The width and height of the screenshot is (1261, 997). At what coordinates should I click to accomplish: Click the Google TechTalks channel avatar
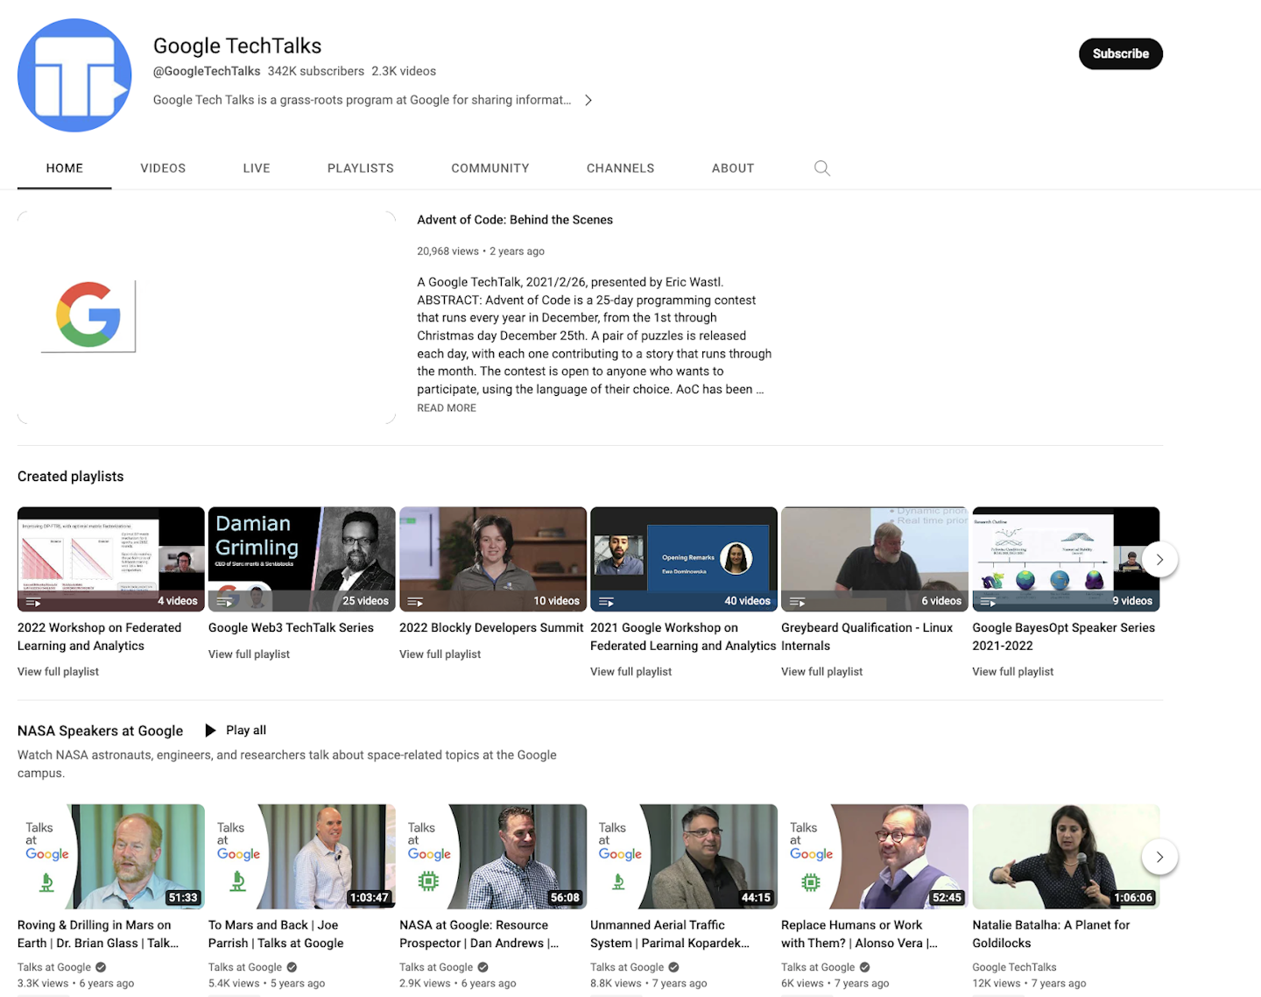(x=74, y=75)
